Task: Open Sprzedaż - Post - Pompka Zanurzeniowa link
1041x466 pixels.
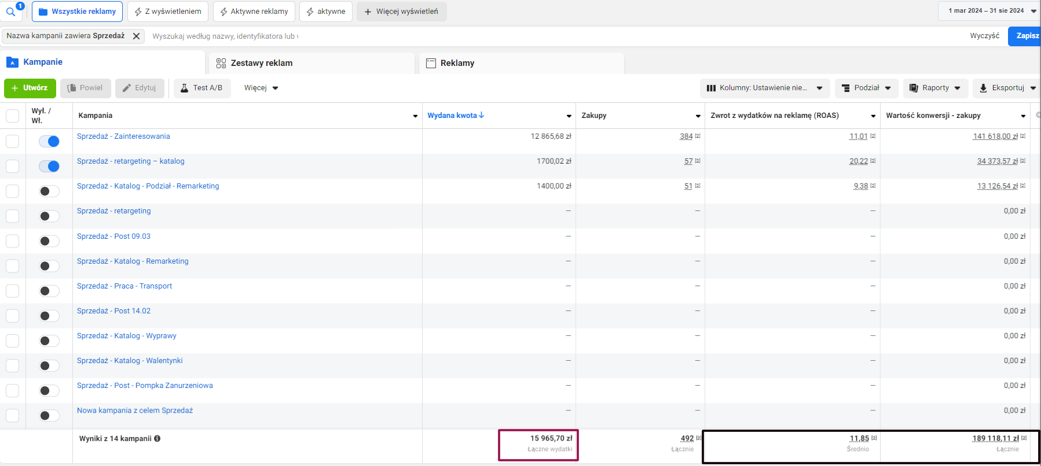Action: tap(145, 386)
